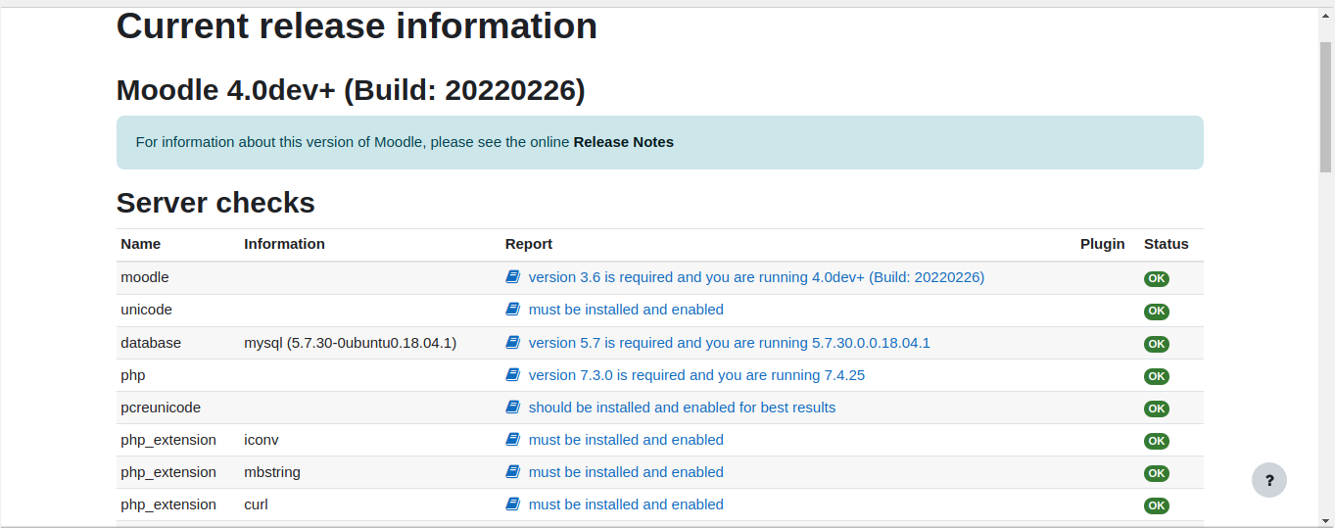Open the pcreunicode best results link
The width and height of the screenshot is (1335, 528).
tap(682, 408)
